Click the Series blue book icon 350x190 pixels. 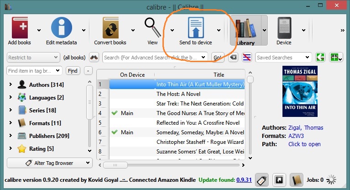[x=22, y=110]
